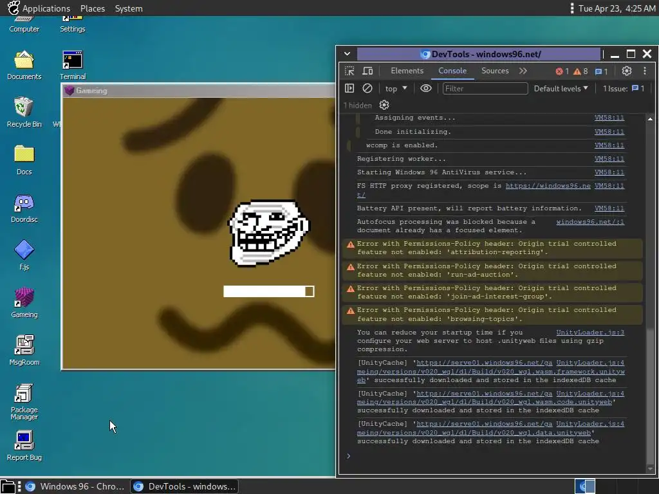Switch to the Elements tab
This screenshot has height=494, width=659.
[407, 71]
